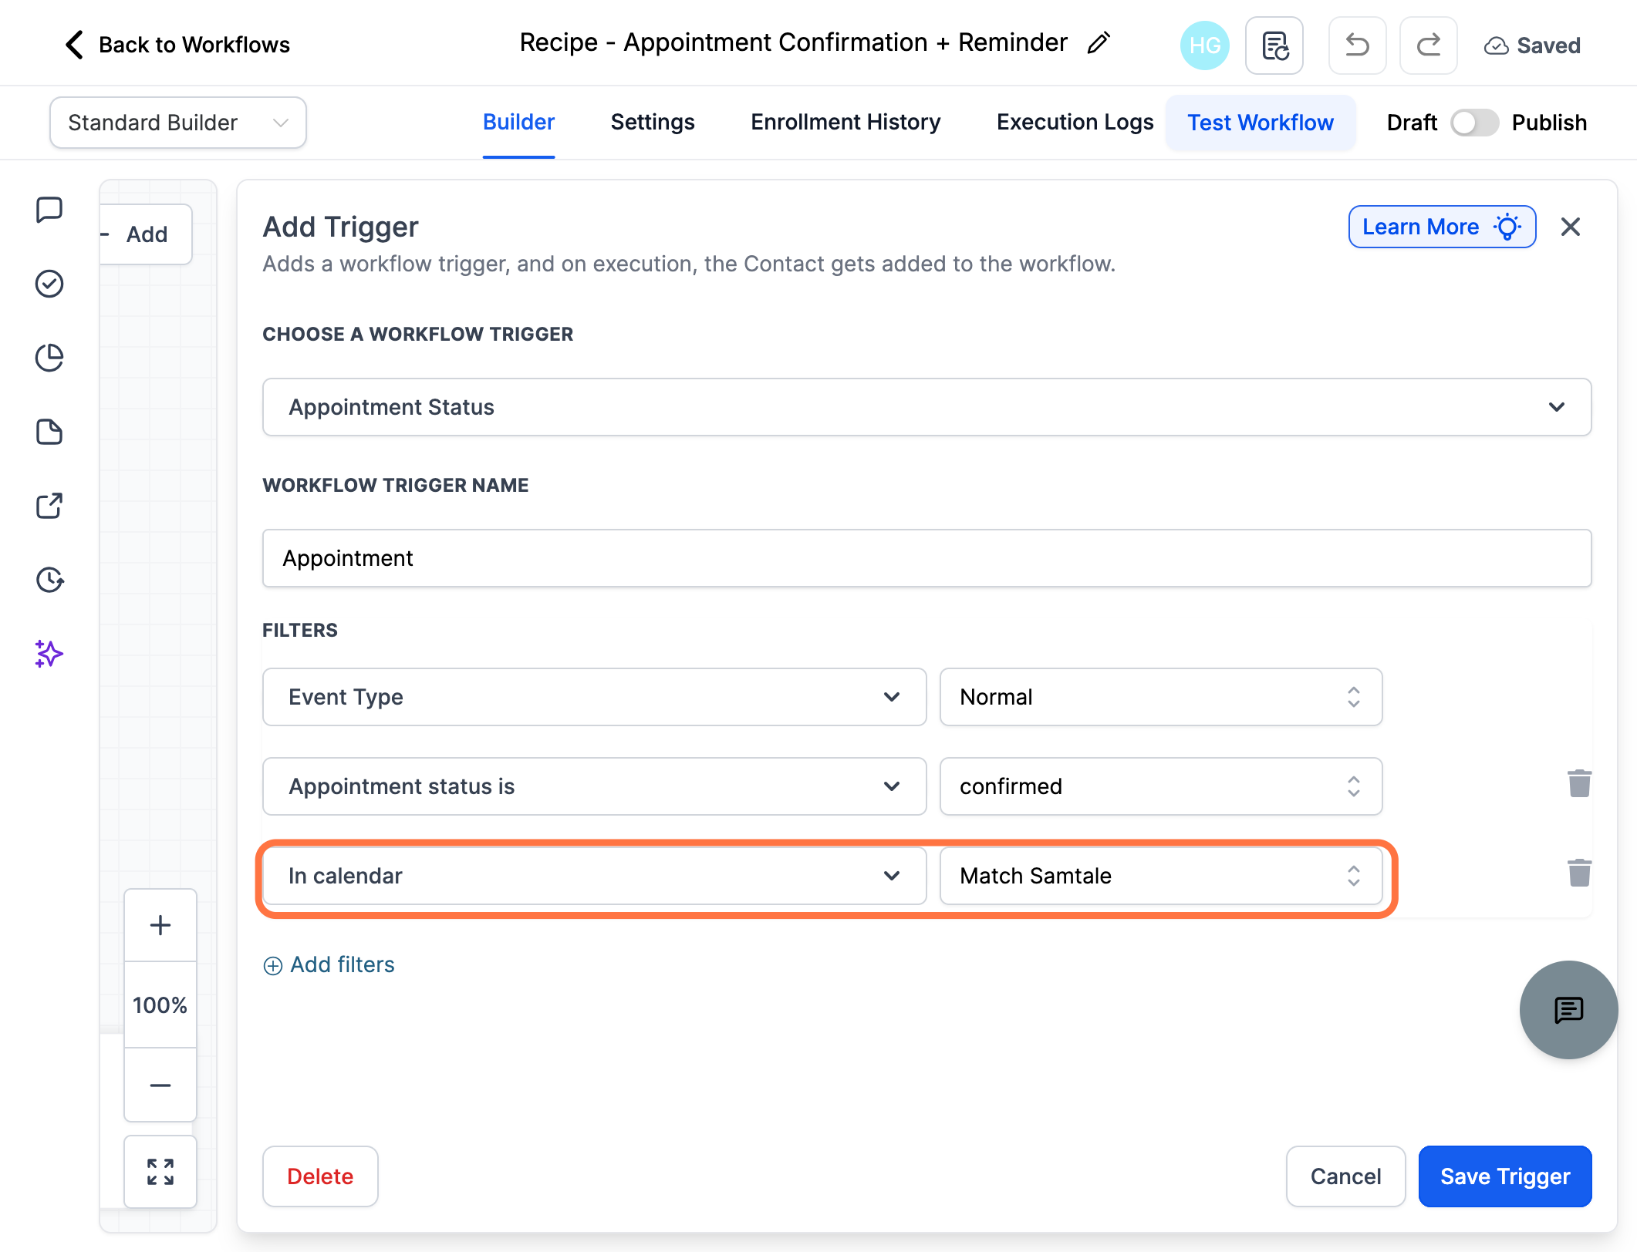
Task: Cancel the trigger changes
Action: tap(1345, 1176)
